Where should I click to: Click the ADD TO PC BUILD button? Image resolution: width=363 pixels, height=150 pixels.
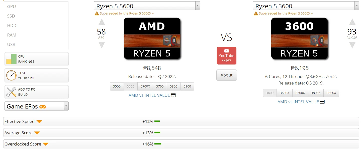(x=36, y=92)
